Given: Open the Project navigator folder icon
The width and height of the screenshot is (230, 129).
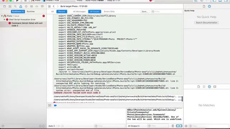Looking at the screenshot, I should [5, 6].
